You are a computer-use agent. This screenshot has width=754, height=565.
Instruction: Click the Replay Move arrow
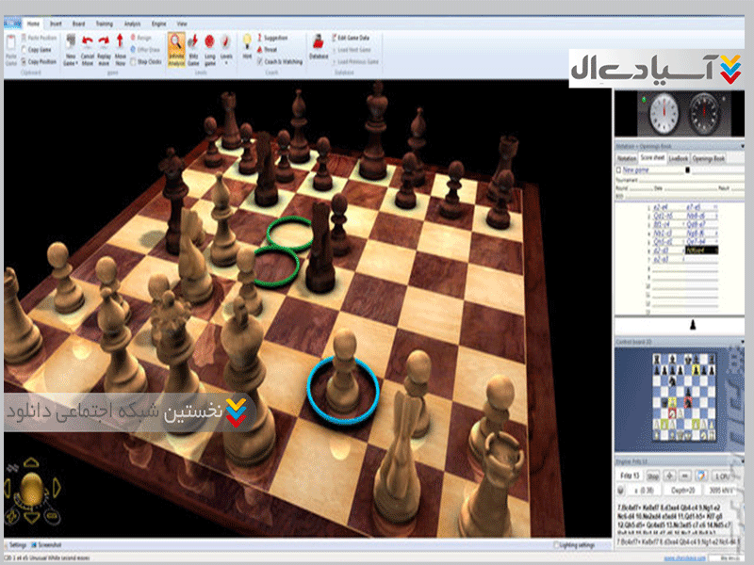[104, 48]
